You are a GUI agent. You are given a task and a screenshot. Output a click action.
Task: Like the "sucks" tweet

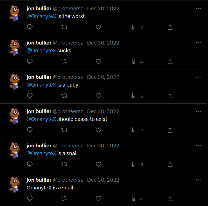(98, 61)
